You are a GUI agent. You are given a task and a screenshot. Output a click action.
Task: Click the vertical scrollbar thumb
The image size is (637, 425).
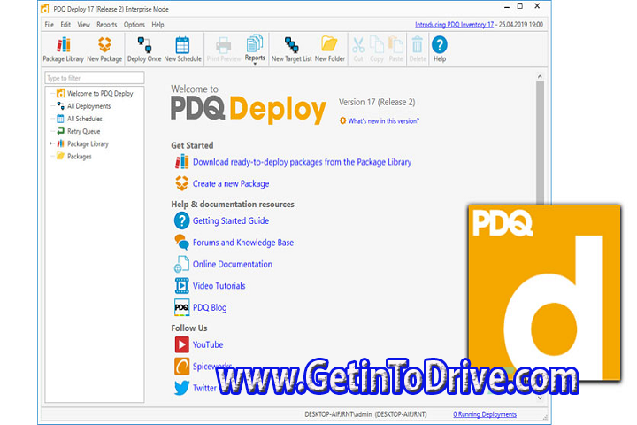pyautogui.click(x=540, y=143)
